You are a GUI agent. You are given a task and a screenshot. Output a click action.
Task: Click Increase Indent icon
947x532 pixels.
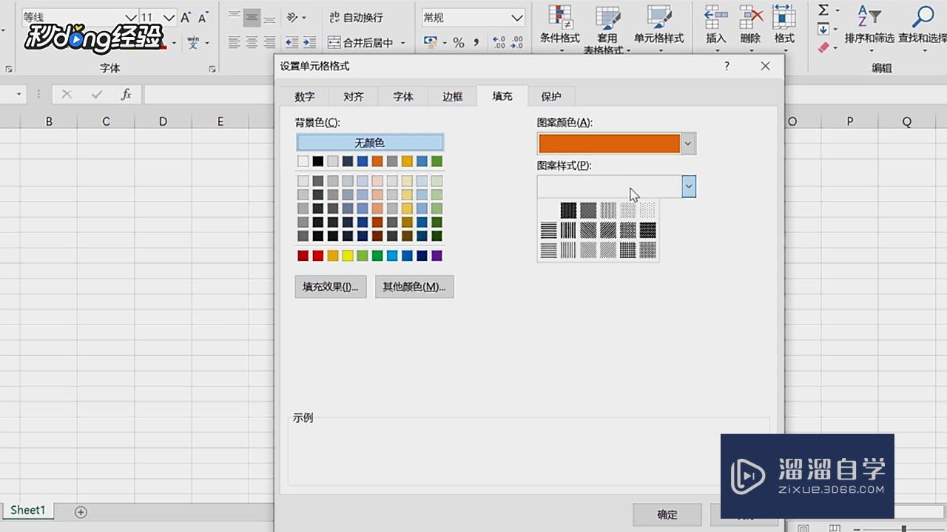[309, 43]
